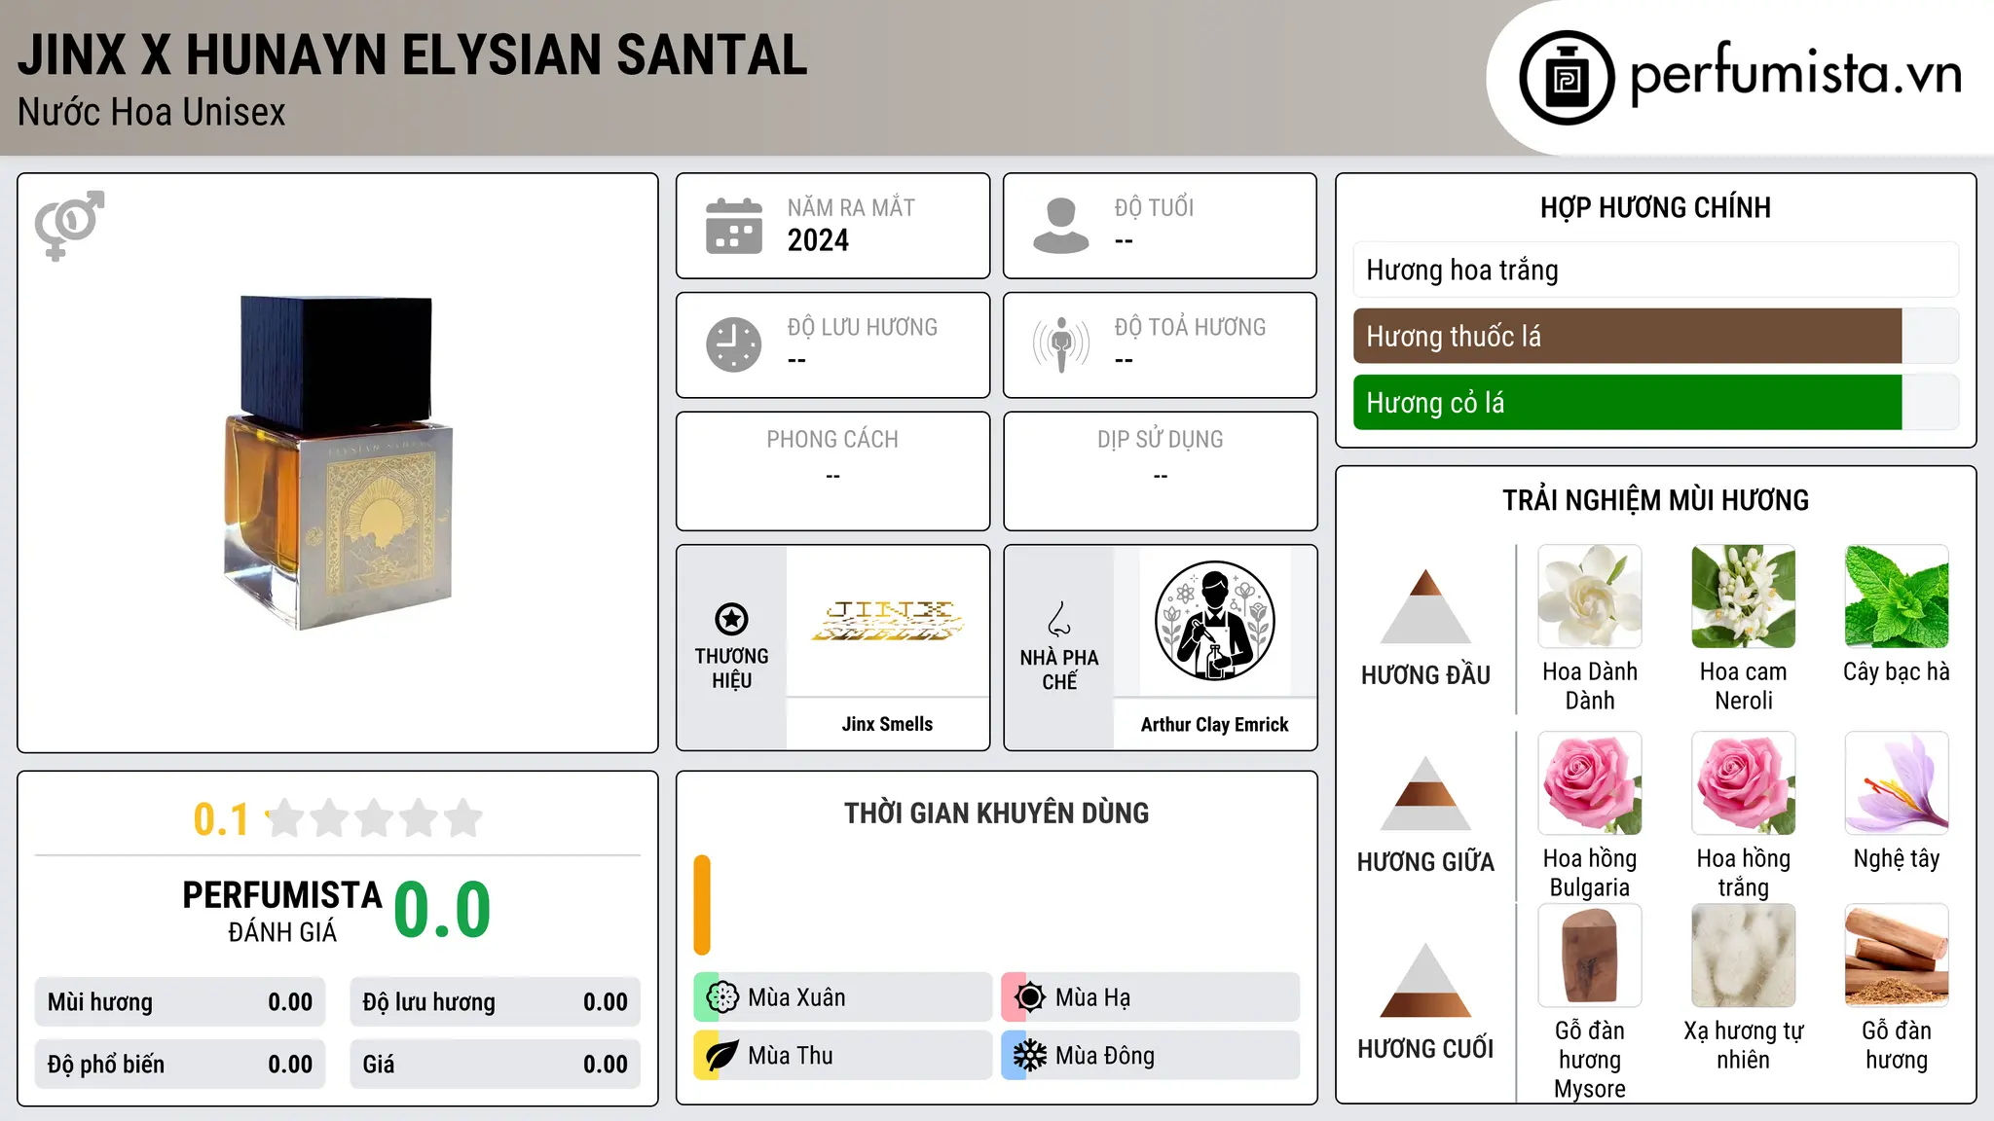Select the Mùa Thu season label
The image size is (1994, 1121).
pyautogui.click(x=791, y=1056)
